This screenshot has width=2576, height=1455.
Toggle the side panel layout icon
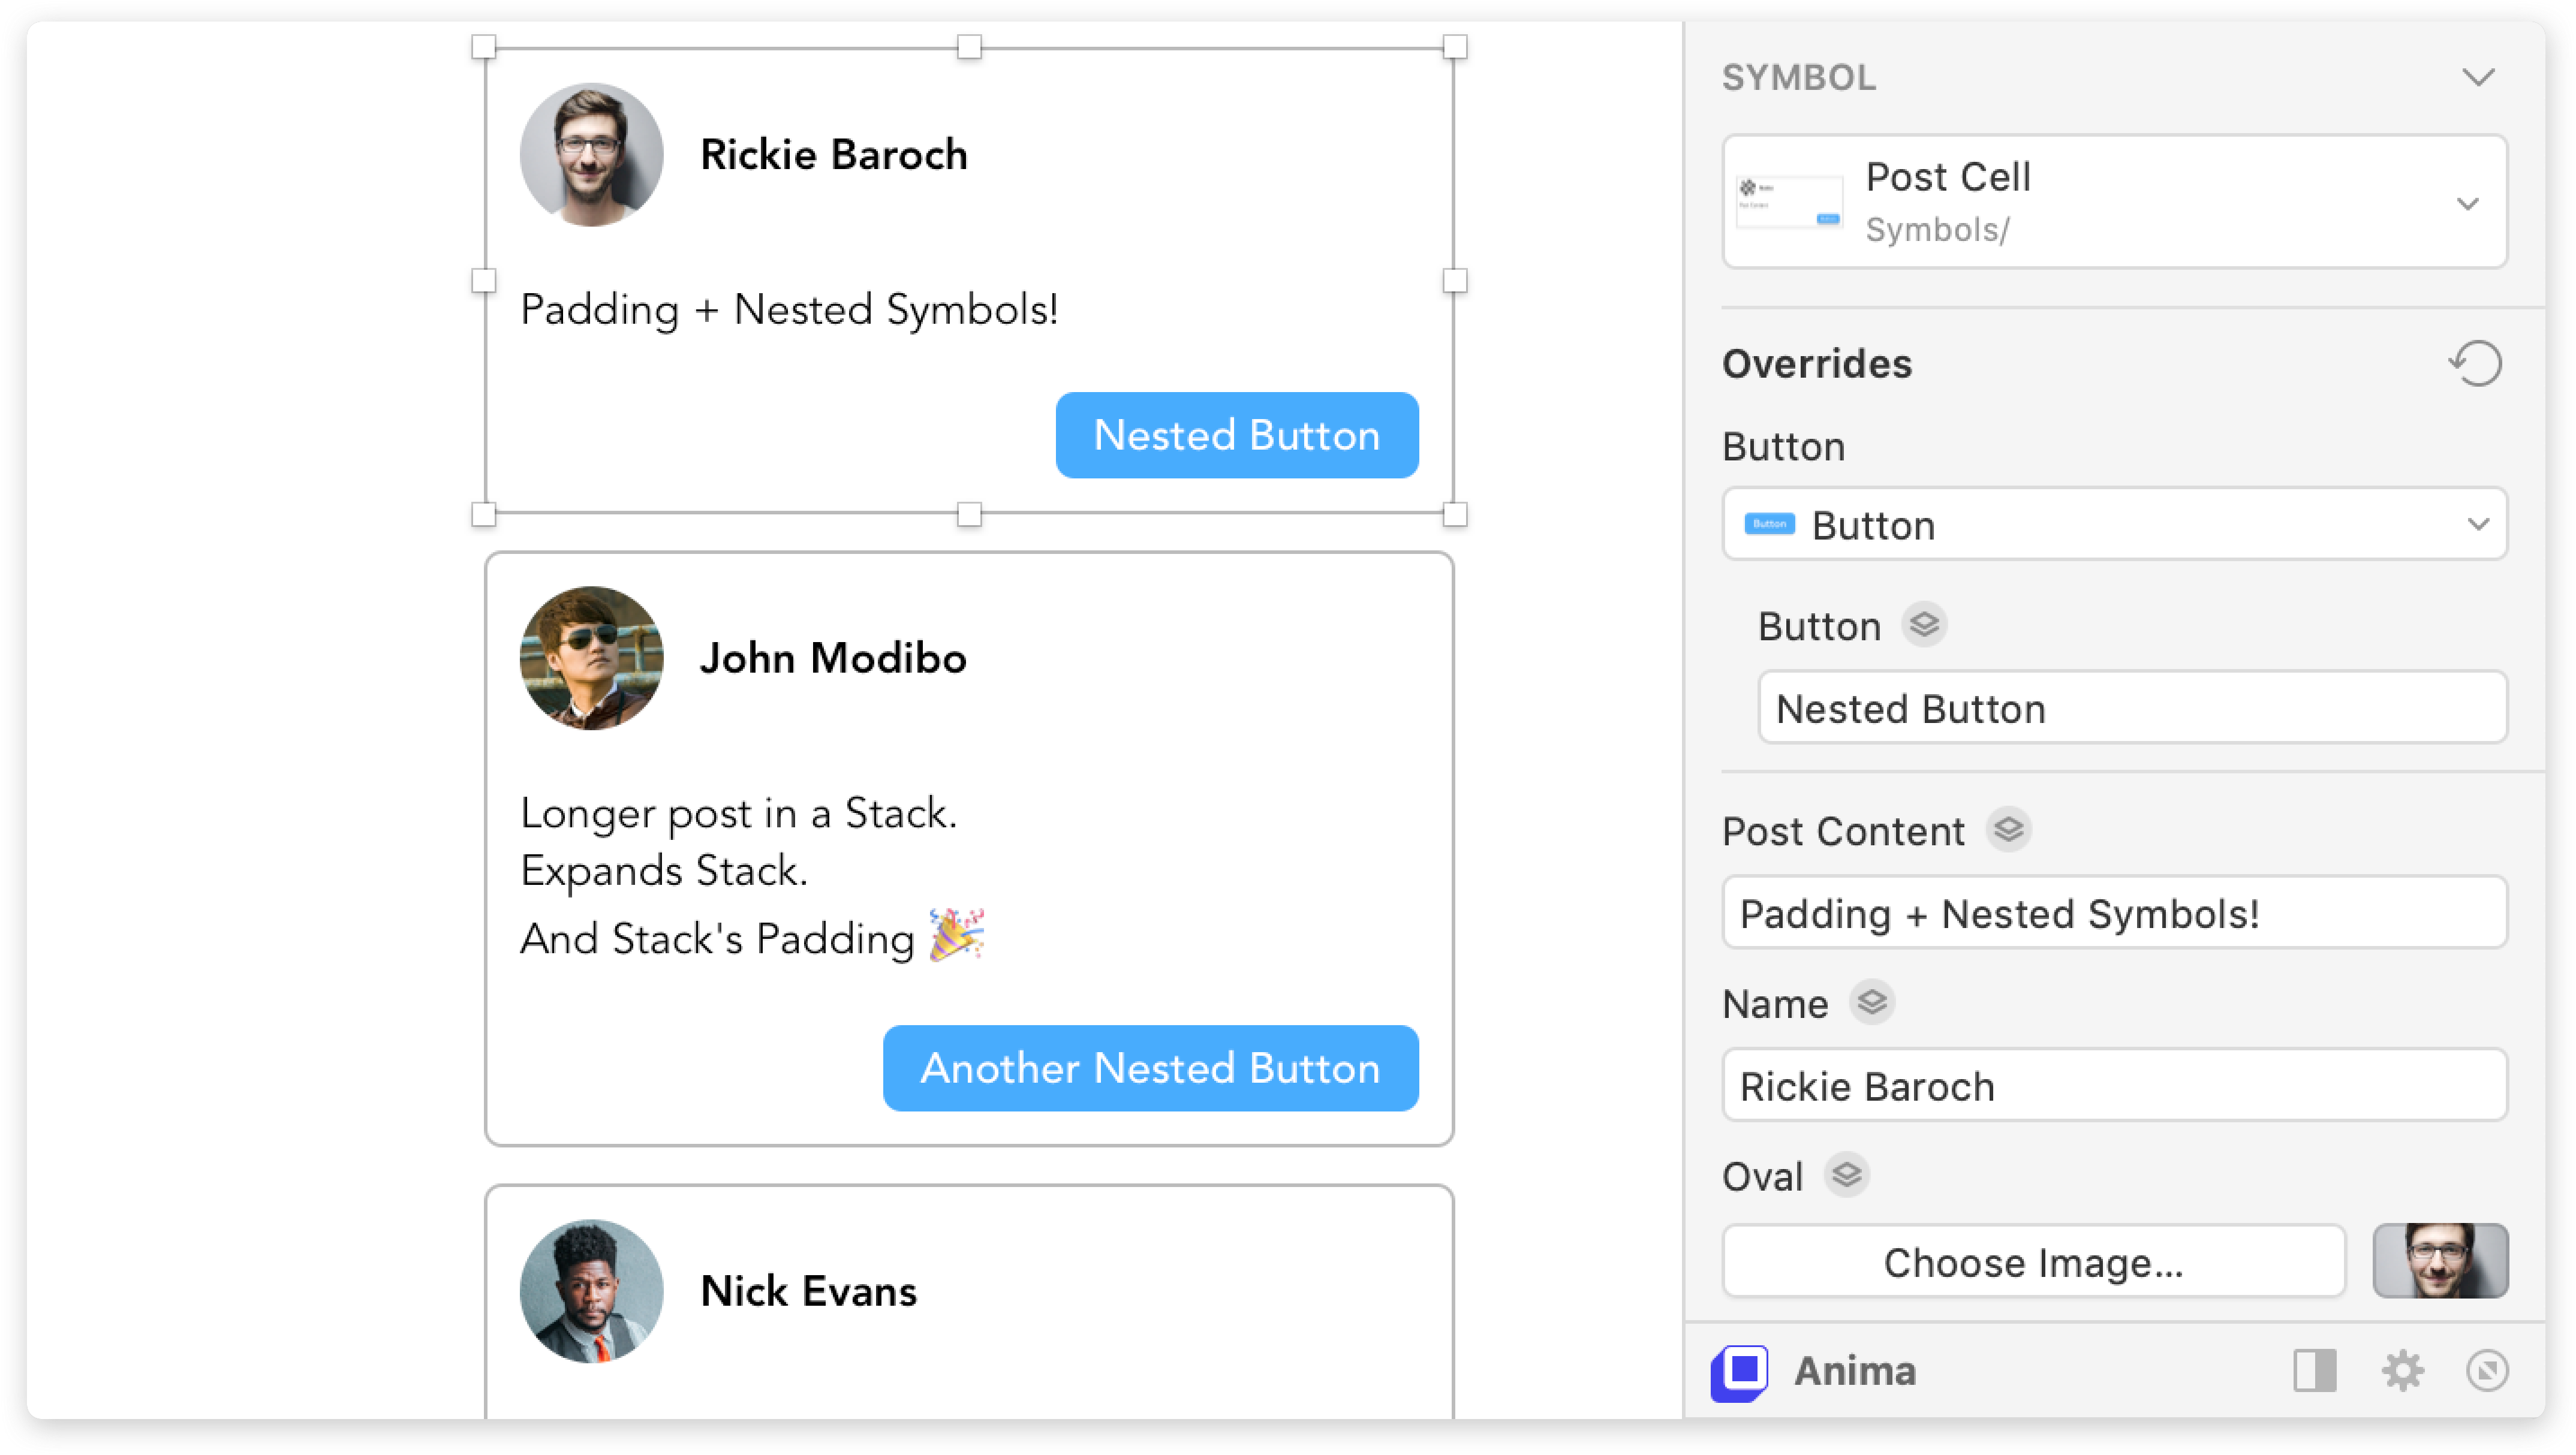click(2315, 1371)
